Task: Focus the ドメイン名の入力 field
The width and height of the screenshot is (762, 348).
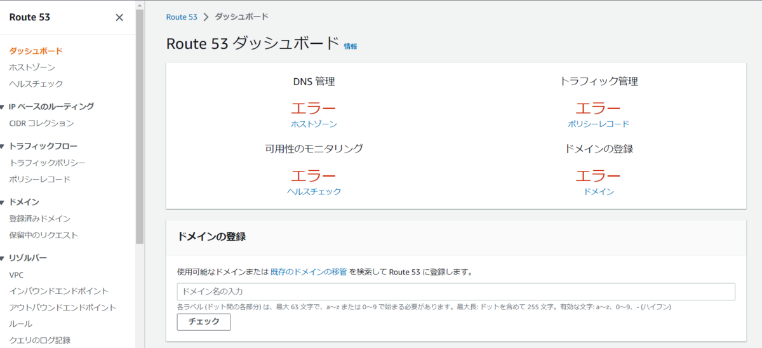Action: coord(456,291)
